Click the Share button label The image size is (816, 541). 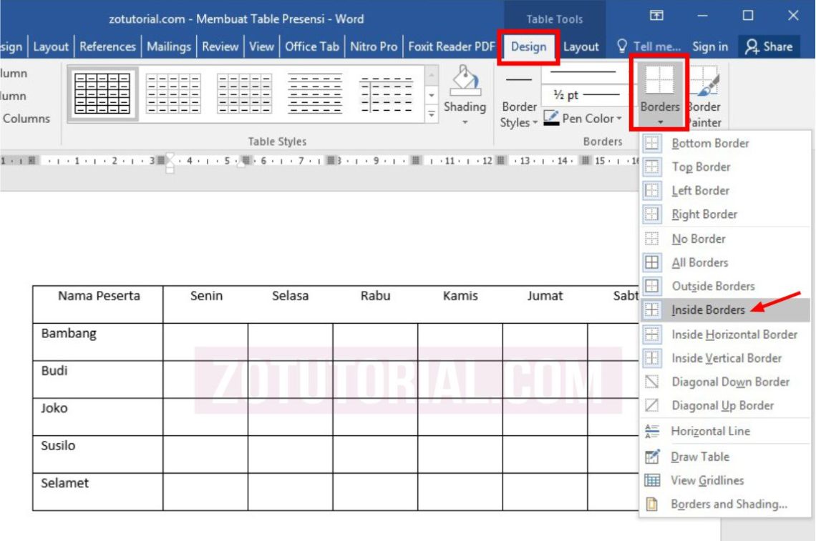[777, 46]
